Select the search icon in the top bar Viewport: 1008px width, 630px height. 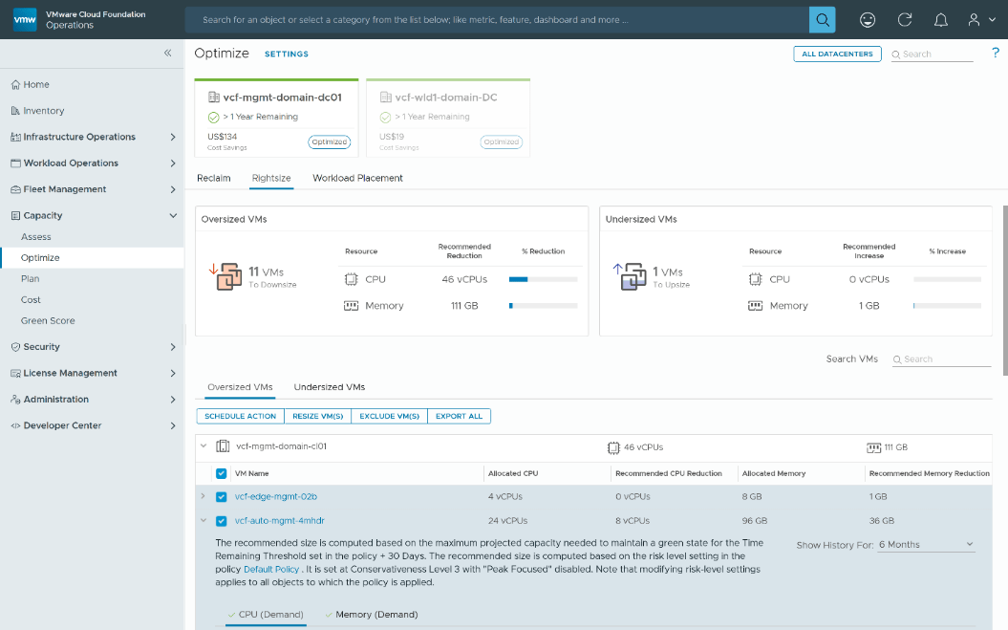click(x=822, y=19)
